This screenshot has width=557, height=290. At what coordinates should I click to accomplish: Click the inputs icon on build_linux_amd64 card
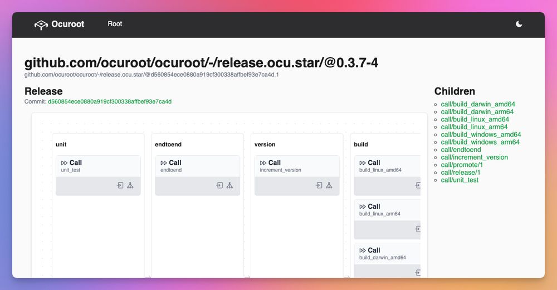point(418,185)
